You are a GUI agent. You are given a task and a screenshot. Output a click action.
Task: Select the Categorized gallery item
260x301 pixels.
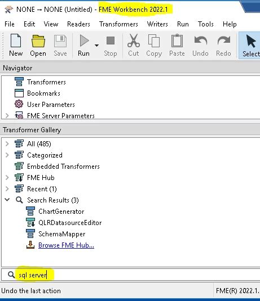pyautogui.click(x=45, y=155)
